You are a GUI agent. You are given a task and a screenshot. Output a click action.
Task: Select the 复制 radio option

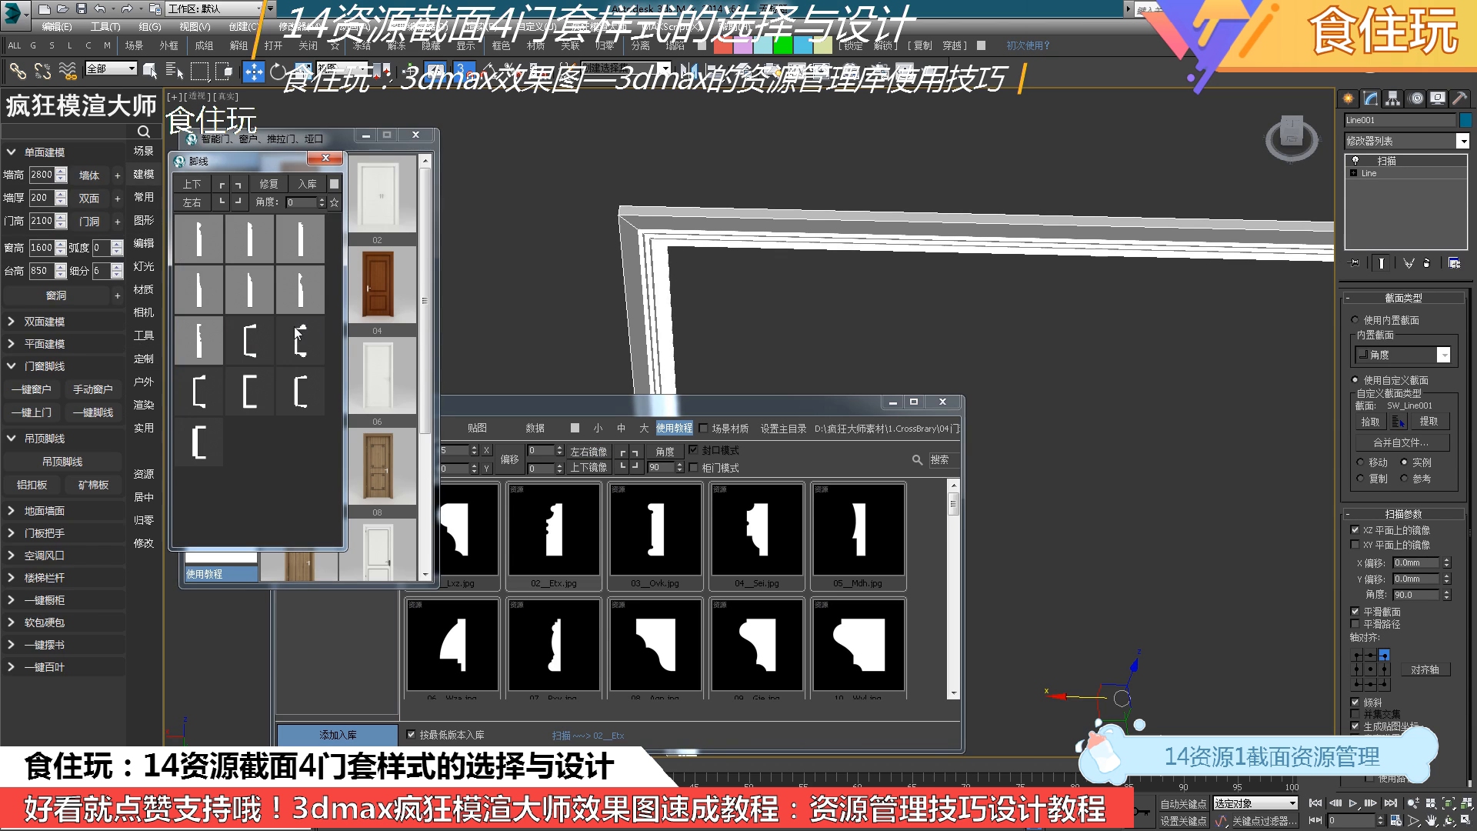(x=1361, y=477)
